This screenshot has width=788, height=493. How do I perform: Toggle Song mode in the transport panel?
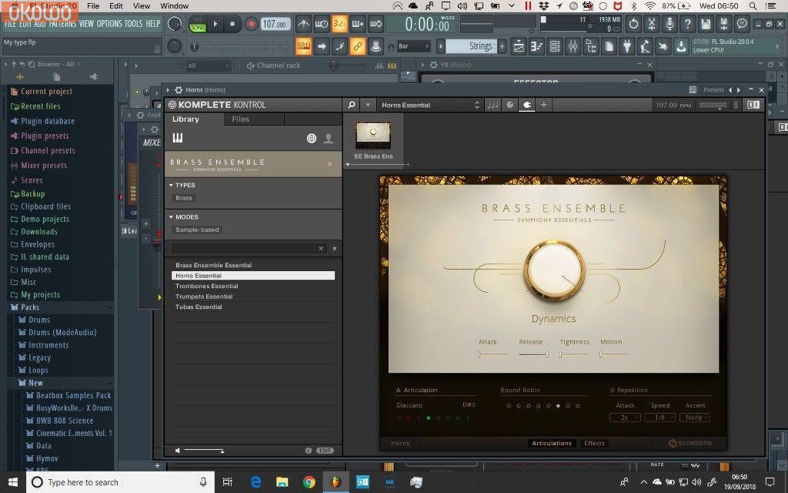click(x=198, y=27)
